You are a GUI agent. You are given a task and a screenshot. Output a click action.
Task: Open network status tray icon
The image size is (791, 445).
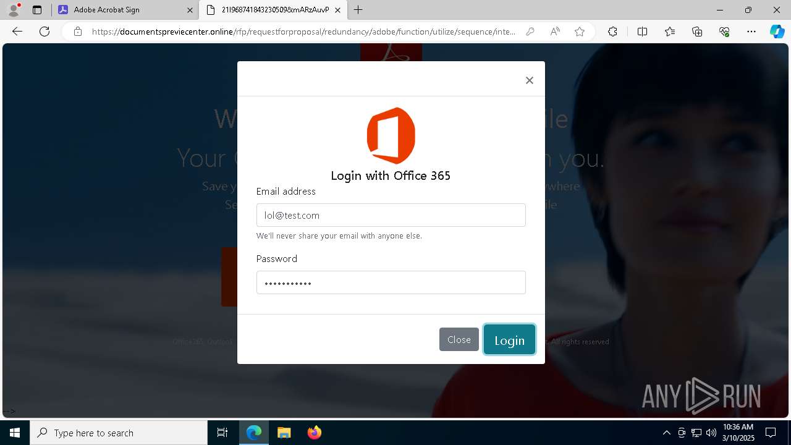click(696, 433)
